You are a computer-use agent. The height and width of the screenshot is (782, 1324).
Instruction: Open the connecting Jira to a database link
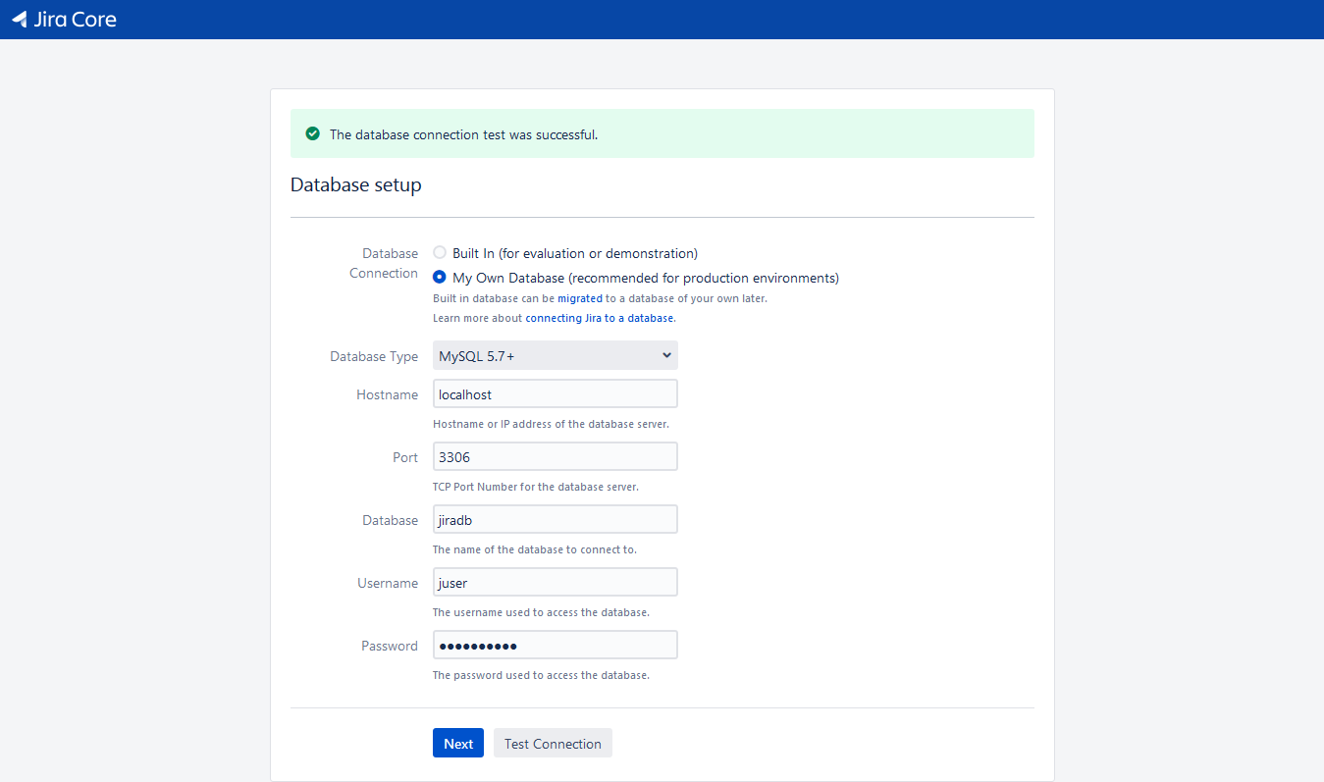click(600, 318)
